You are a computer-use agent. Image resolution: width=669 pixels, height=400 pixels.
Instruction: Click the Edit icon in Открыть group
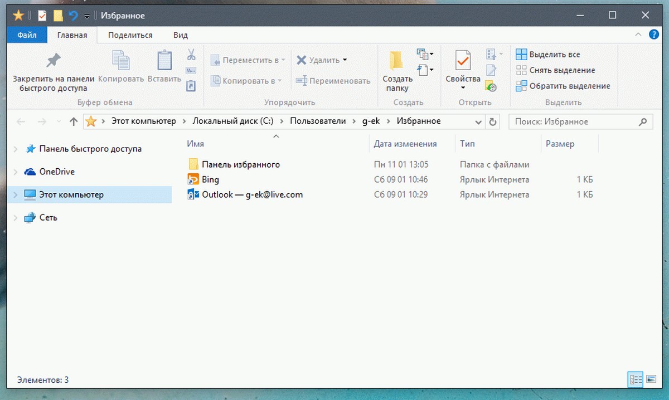[491, 70]
